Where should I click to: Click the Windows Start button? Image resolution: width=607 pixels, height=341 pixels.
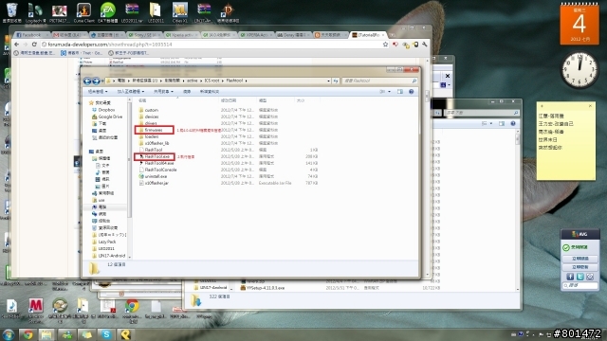[x=9, y=334]
